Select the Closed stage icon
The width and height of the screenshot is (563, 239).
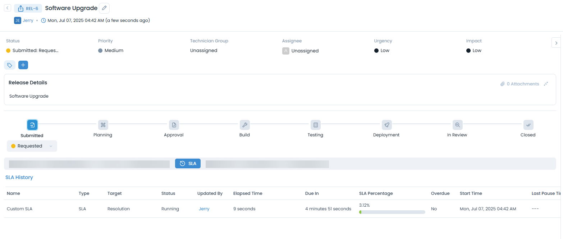point(528,125)
